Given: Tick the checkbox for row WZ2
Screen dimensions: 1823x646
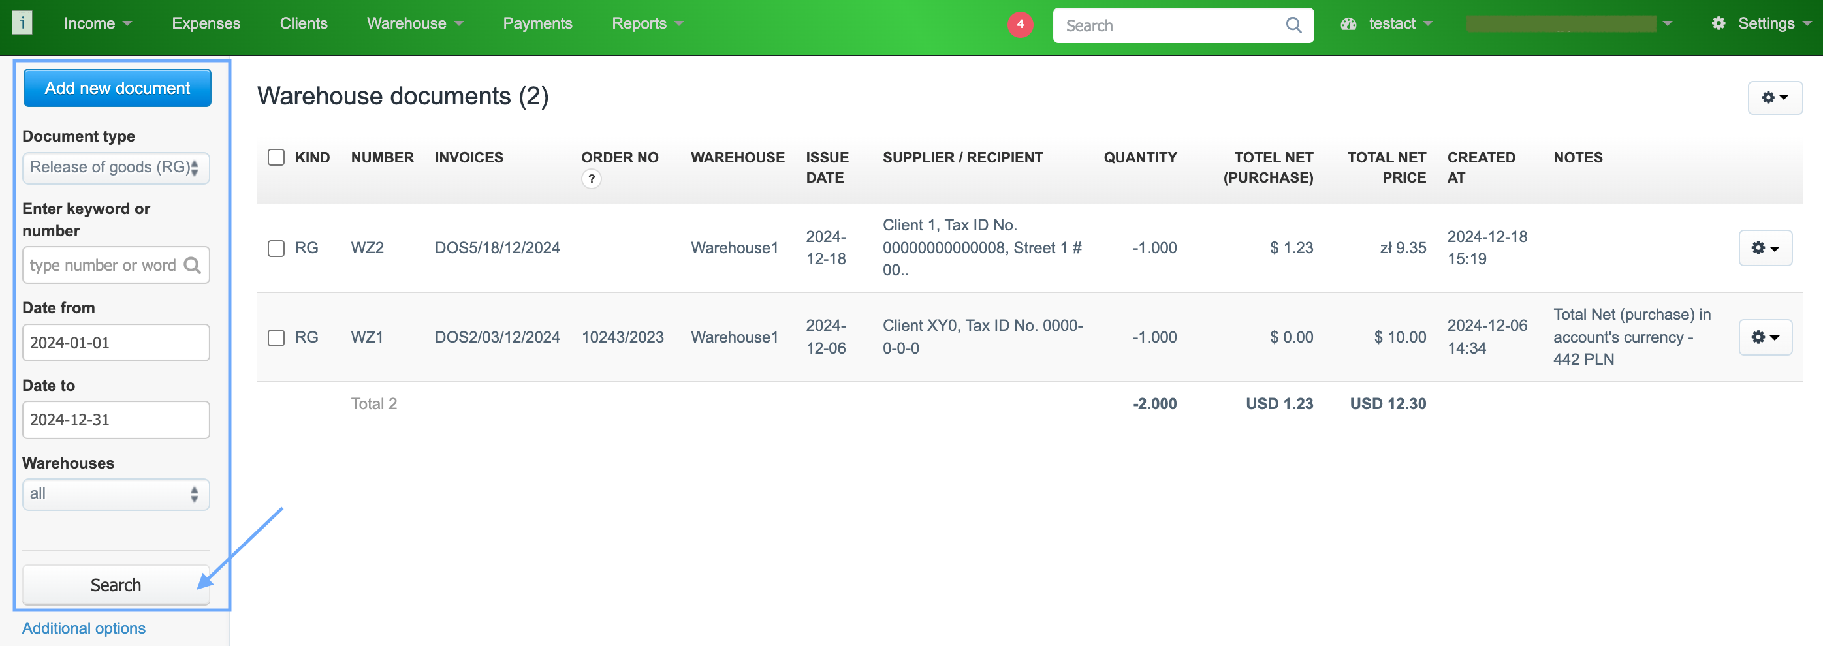Looking at the screenshot, I should pos(276,249).
